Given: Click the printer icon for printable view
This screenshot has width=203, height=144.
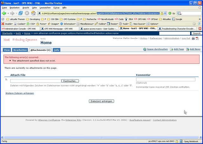Looking at the screenshot, I should (x=193, y=38).
